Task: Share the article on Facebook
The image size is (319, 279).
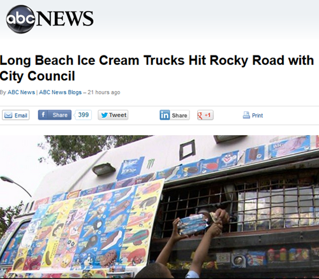Action: point(55,115)
